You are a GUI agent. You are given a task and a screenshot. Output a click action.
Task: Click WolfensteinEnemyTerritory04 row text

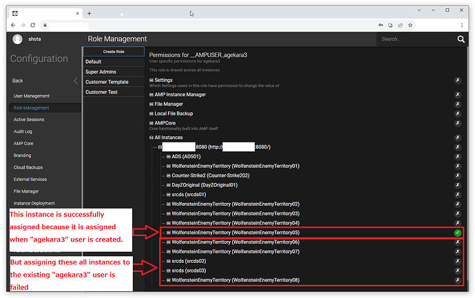[235, 223]
